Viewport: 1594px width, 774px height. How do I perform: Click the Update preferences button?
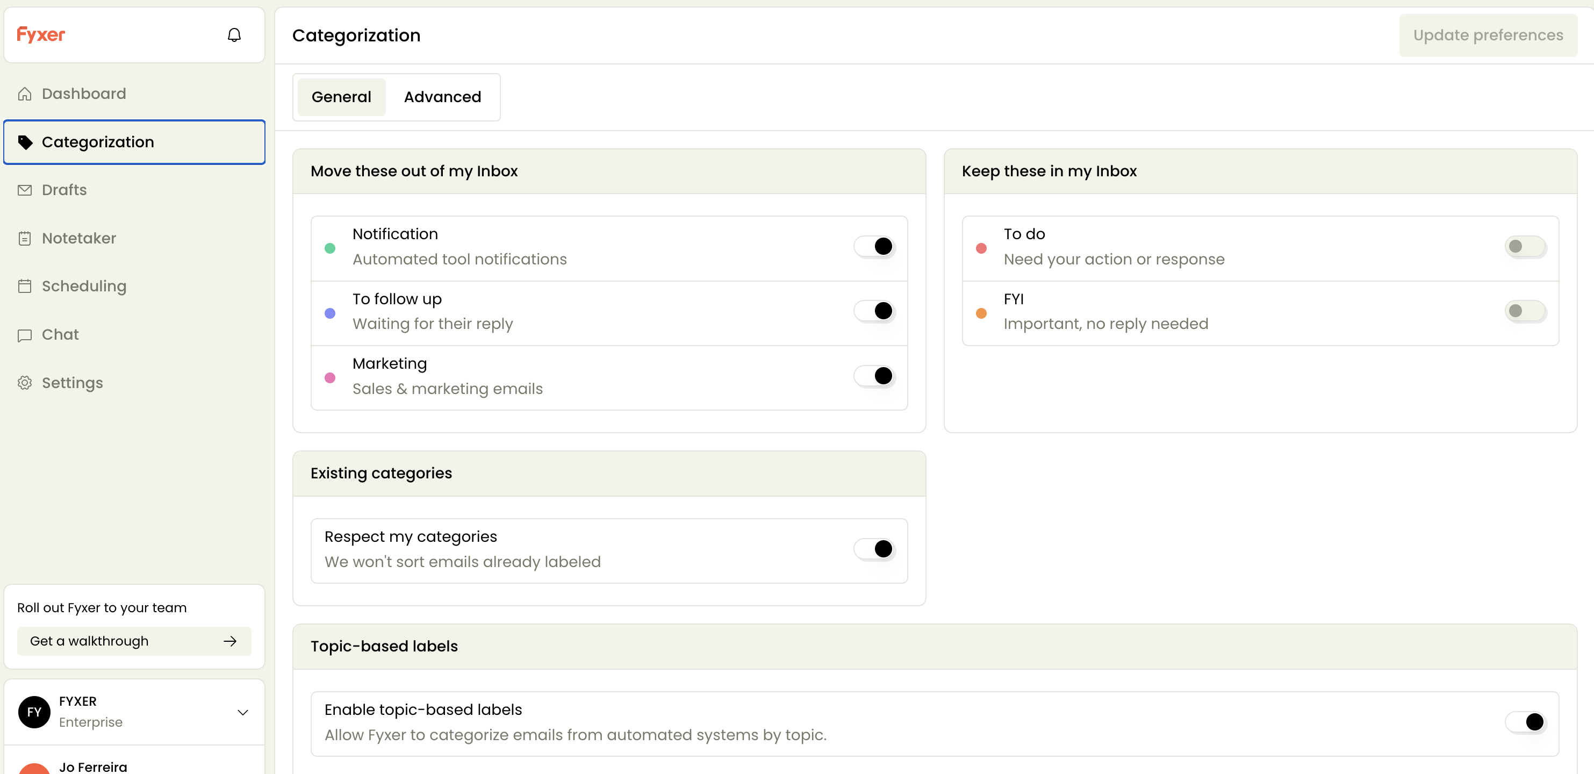(1488, 35)
